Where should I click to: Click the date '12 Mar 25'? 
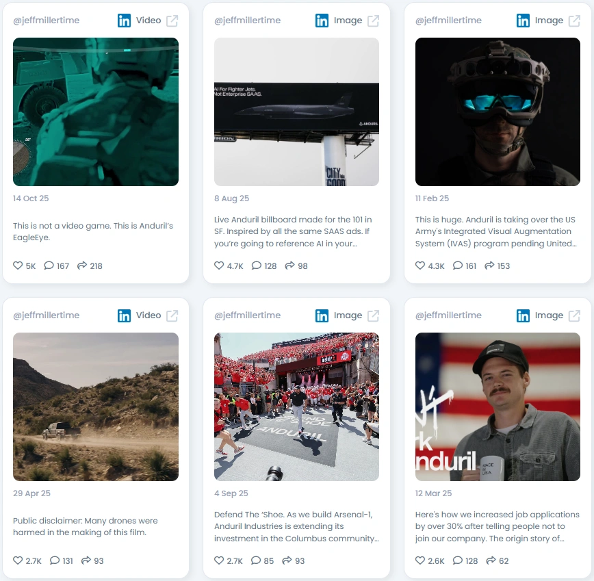tap(433, 493)
